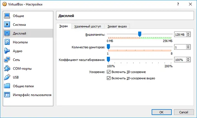The image size is (197, 118).
Task: Go to the Аудио section label
Action: click(x=17, y=51)
